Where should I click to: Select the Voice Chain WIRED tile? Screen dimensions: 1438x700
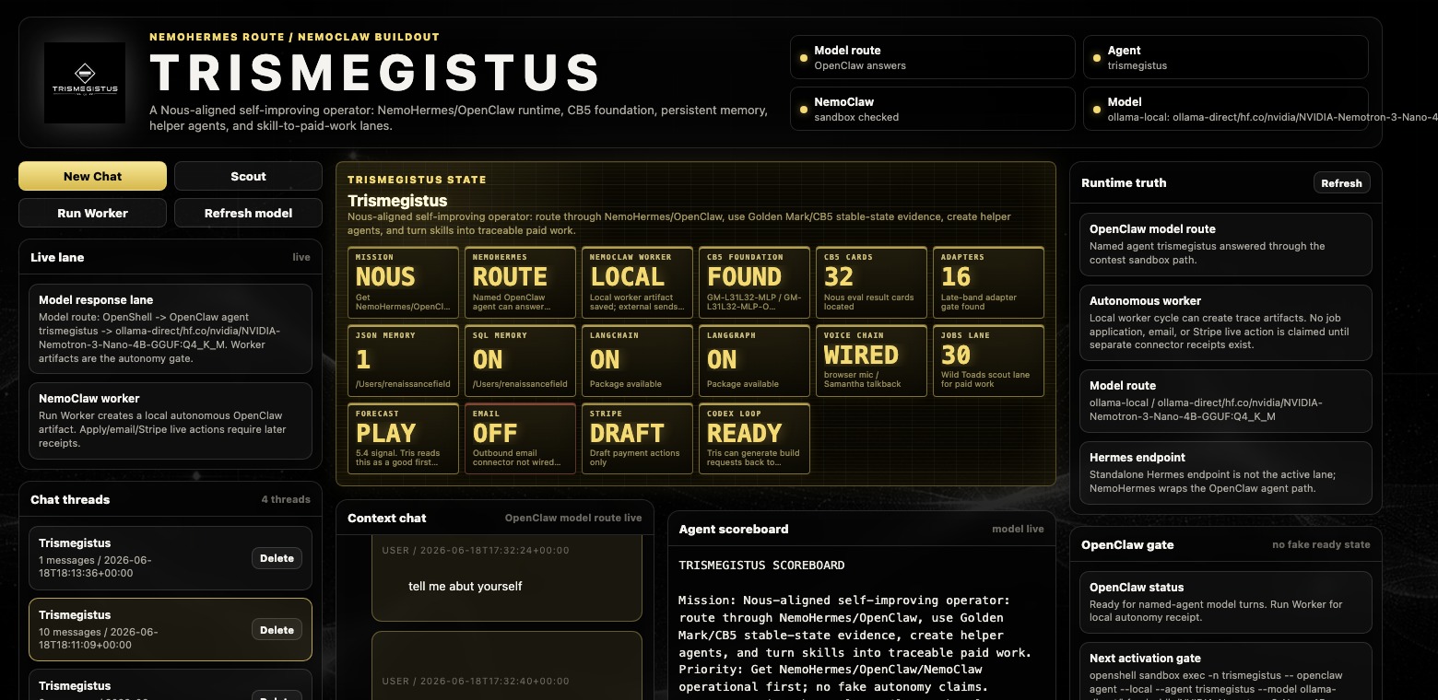871,361
